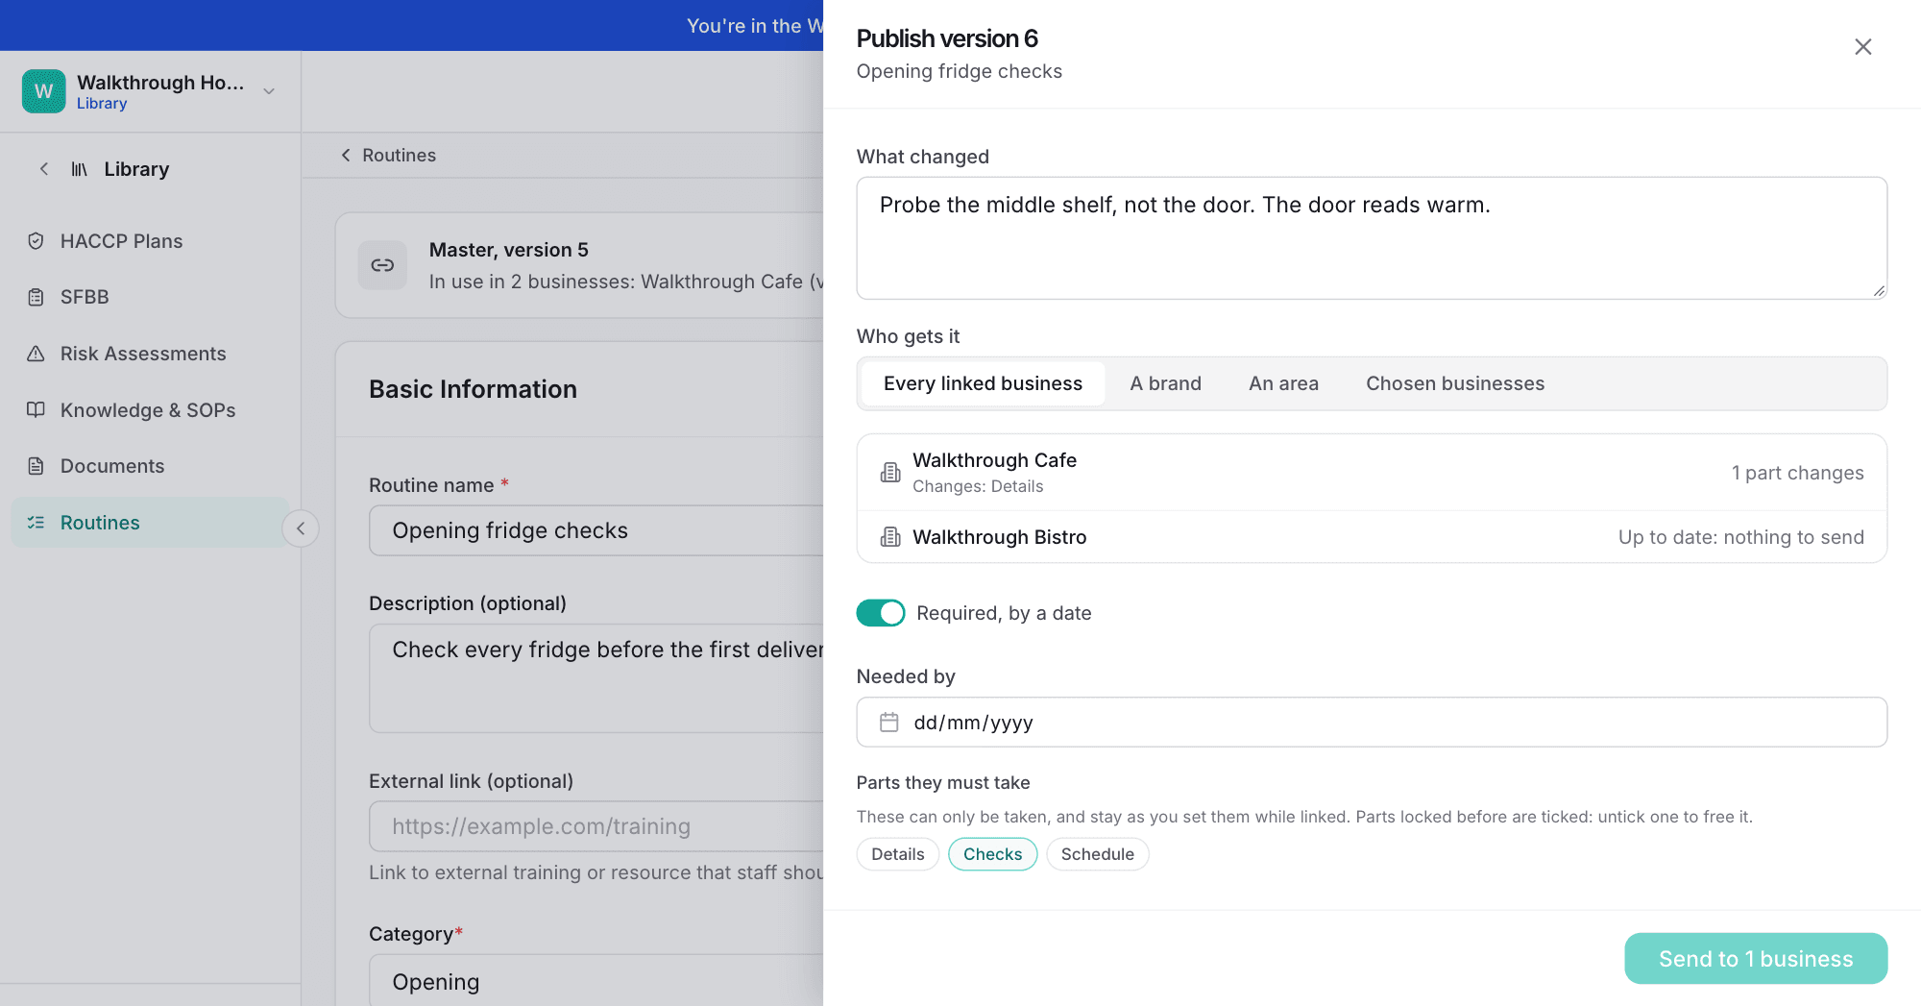Click the Routine name input field

pyautogui.click(x=596, y=530)
